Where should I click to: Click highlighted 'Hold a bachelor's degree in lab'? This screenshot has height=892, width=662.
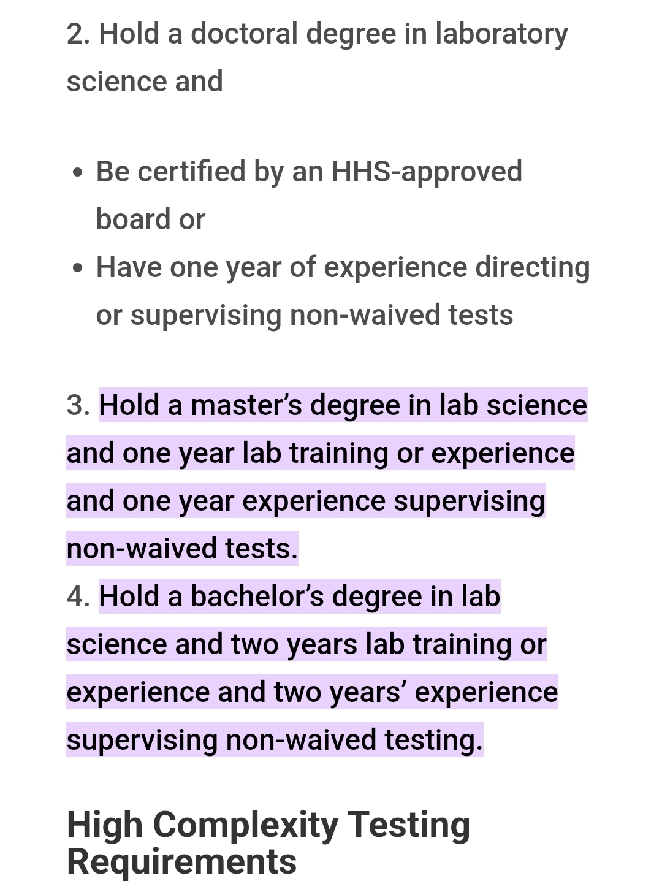click(x=299, y=597)
